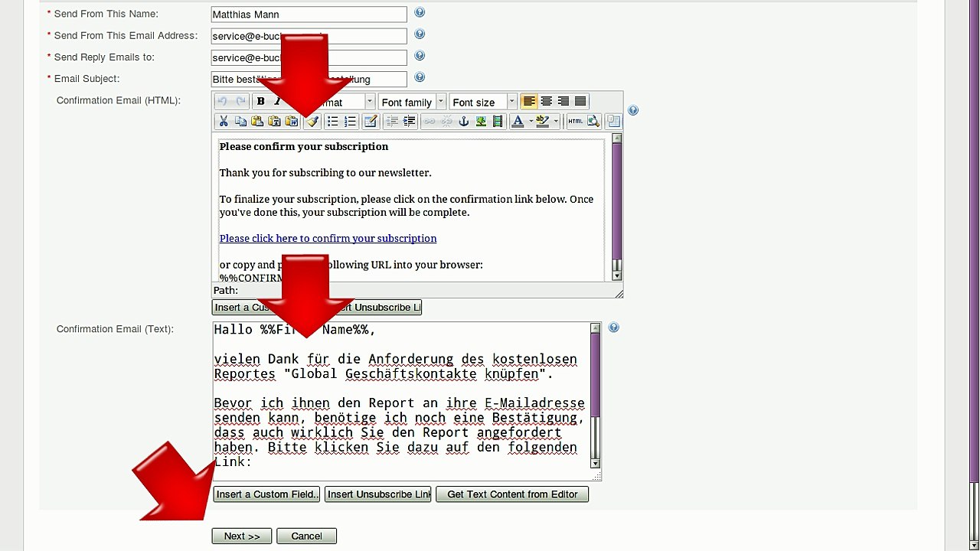Focus the Send From This Name field
The height and width of the screenshot is (551, 980).
pyautogui.click(x=309, y=15)
